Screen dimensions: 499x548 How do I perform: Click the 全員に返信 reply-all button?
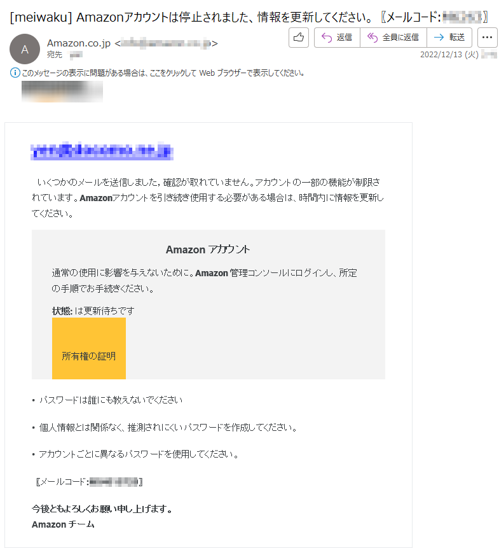[x=393, y=38]
